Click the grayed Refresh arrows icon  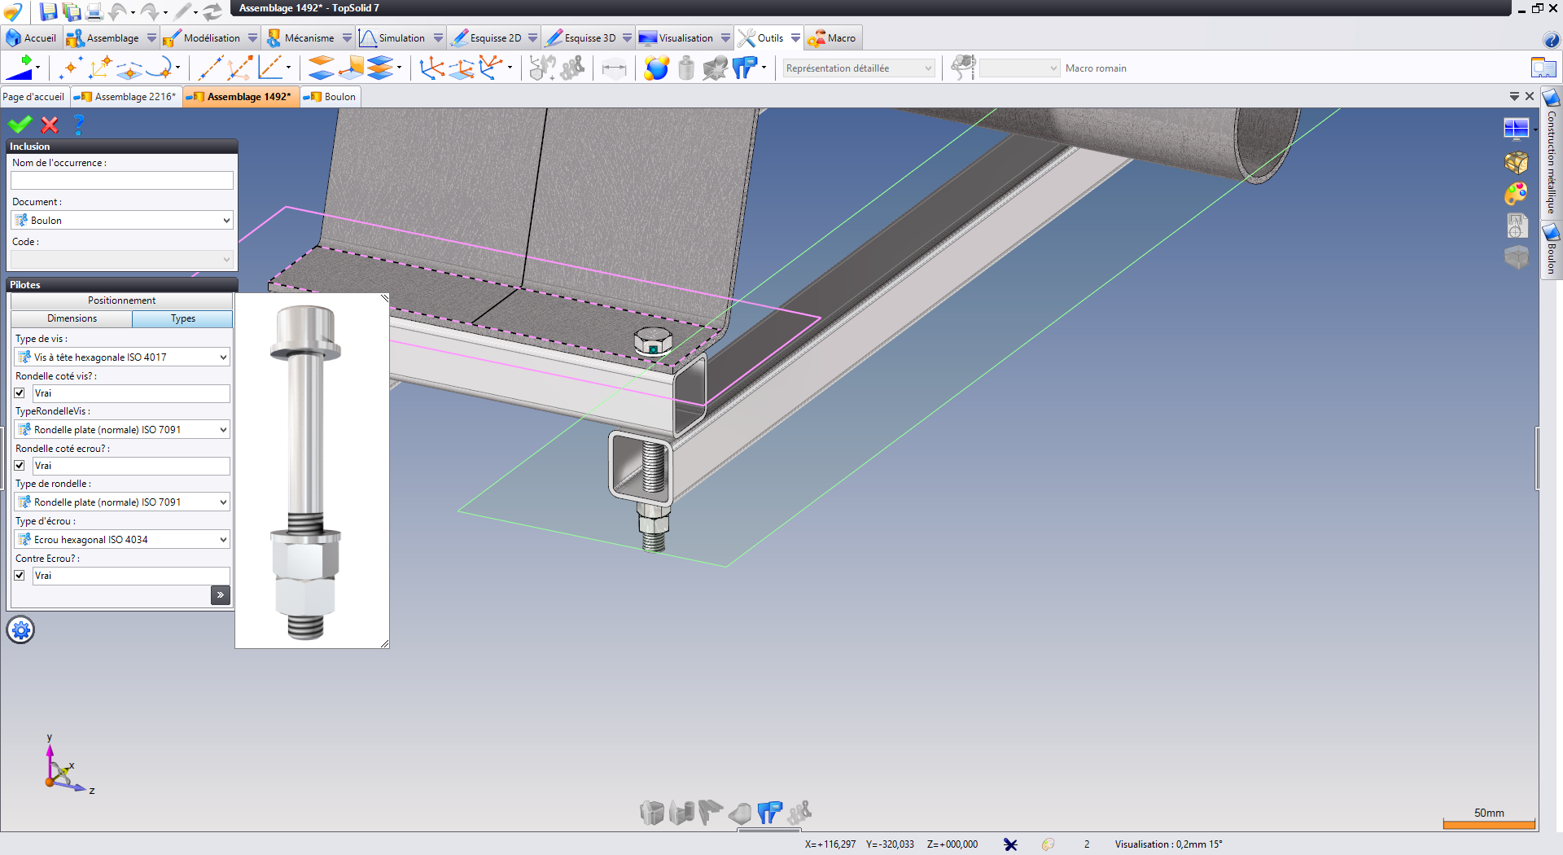(x=212, y=11)
